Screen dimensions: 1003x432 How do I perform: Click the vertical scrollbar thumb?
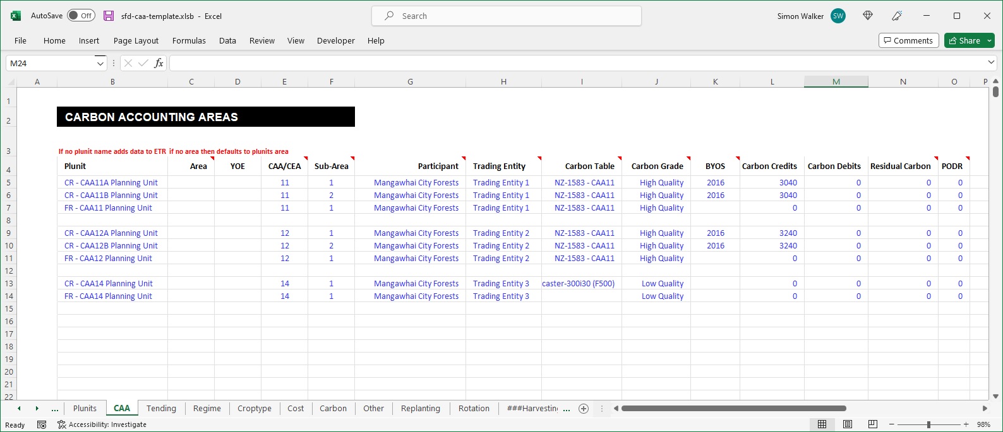point(996,92)
